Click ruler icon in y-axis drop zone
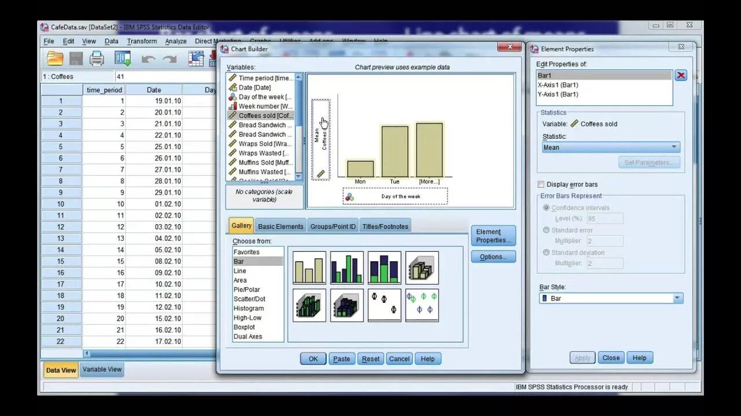The image size is (741, 416). point(321,173)
